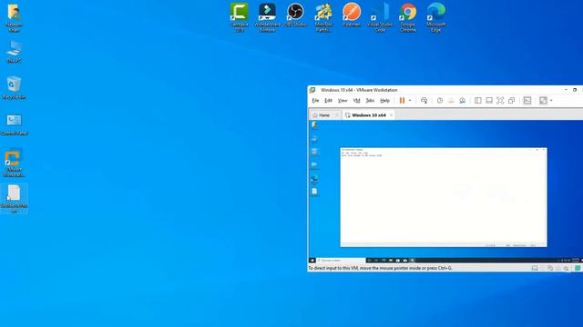Screen dimensions: 583x327
Task: Close the Windows 10 x64 tab
Action: pos(391,115)
